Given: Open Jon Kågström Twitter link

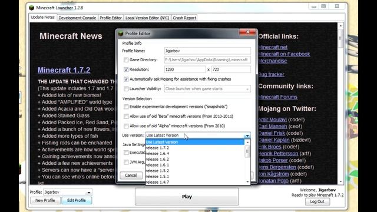Looking at the screenshot, I should [273, 174].
